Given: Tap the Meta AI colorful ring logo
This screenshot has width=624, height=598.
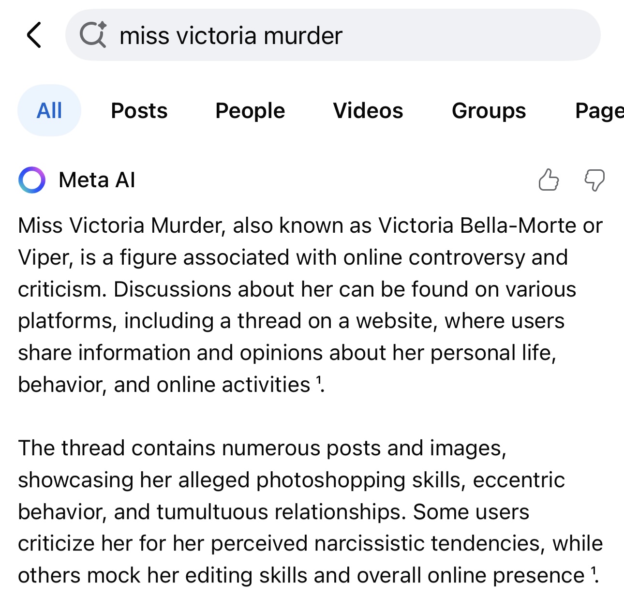Looking at the screenshot, I should click(x=32, y=180).
